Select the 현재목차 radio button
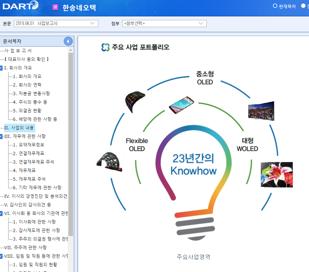The image size is (309, 272). pyautogui.click(x=274, y=6)
